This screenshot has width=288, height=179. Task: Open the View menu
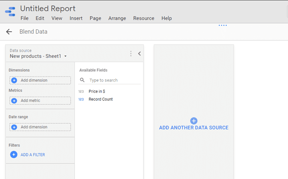pos(57,18)
